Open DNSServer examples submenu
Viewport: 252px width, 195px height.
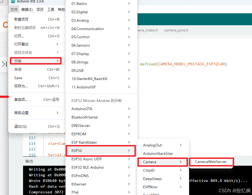click(x=101, y=126)
